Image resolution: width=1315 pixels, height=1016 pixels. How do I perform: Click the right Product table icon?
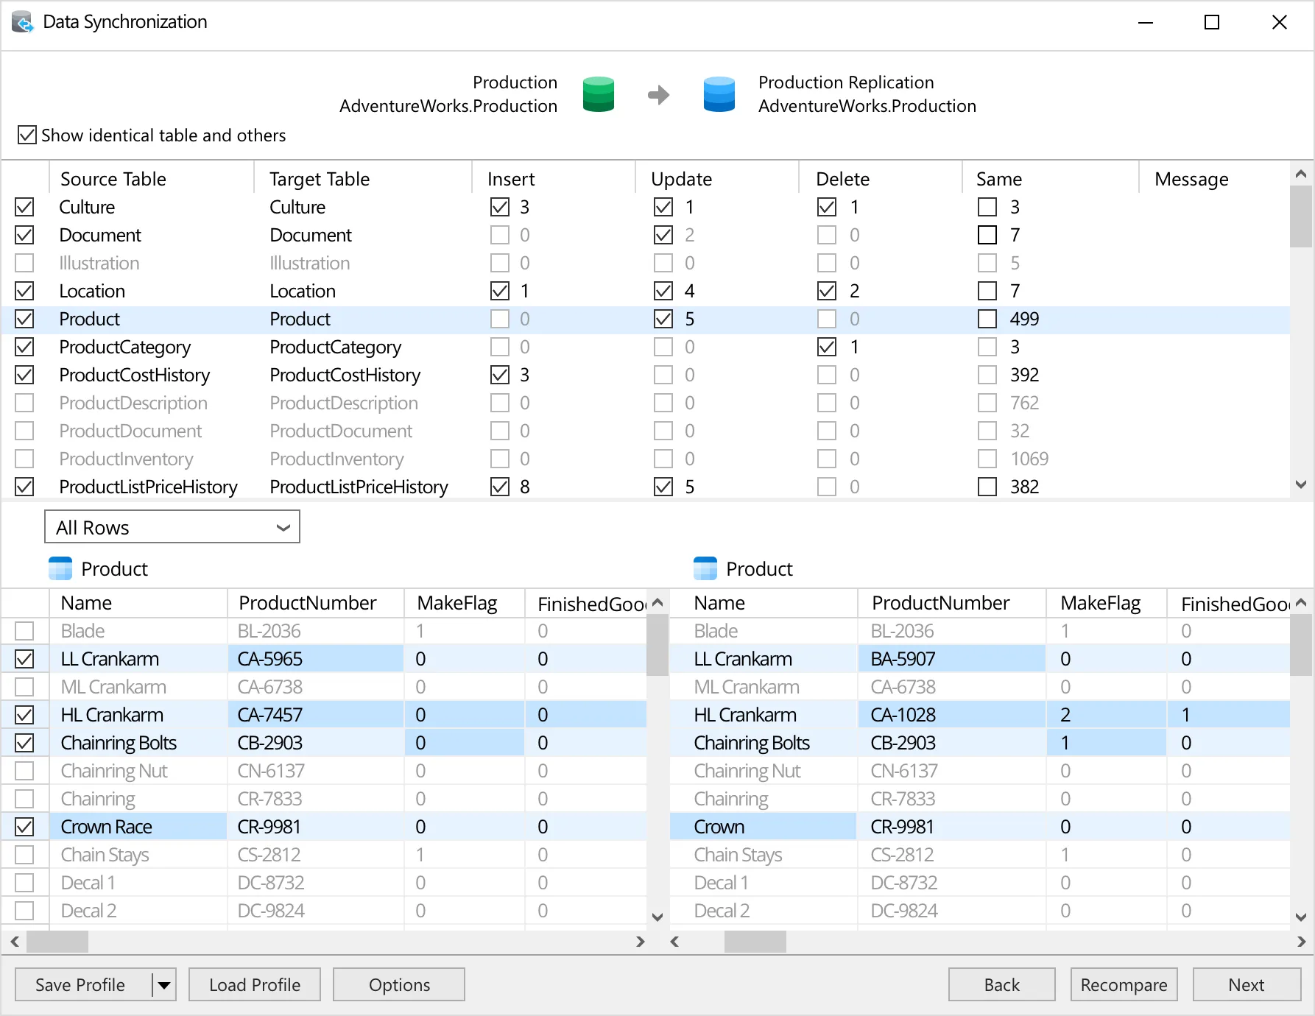point(705,569)
